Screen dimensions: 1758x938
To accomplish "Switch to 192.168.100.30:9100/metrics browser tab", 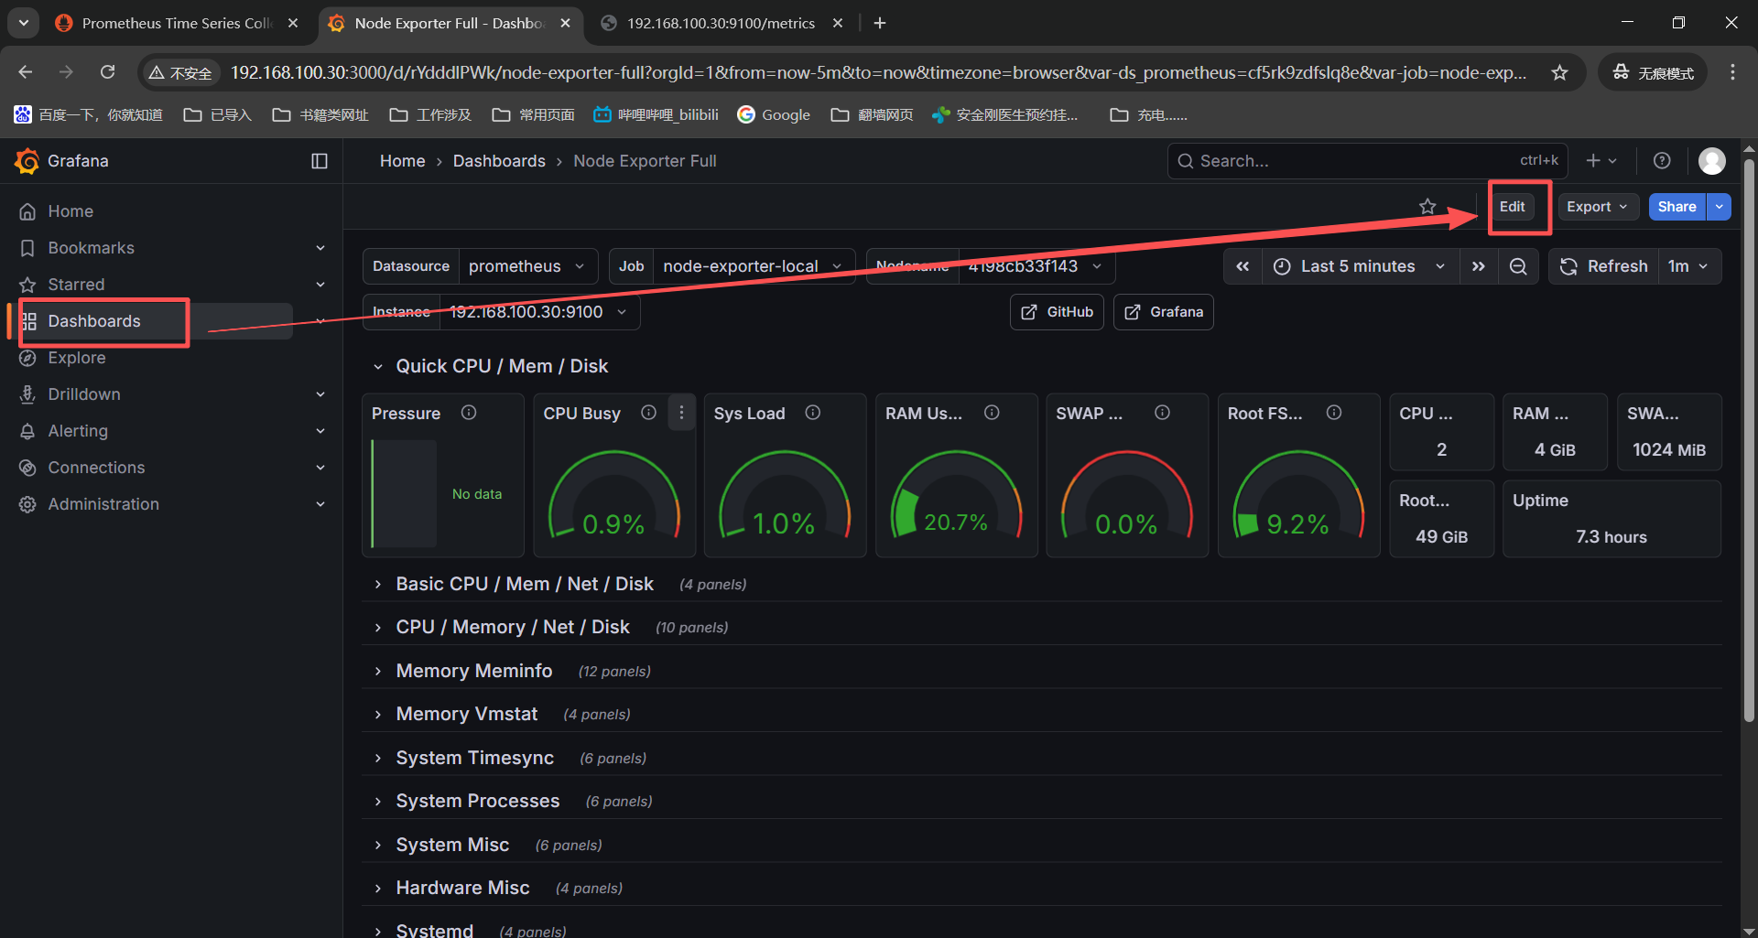I will [x=721, y=23].
